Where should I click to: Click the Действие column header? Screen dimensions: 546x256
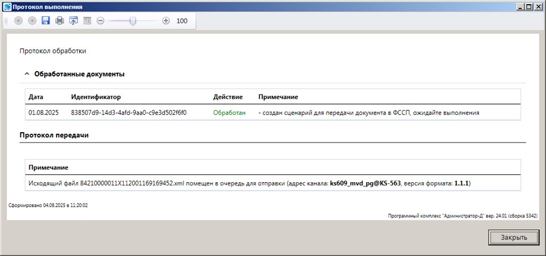[228, 97]
